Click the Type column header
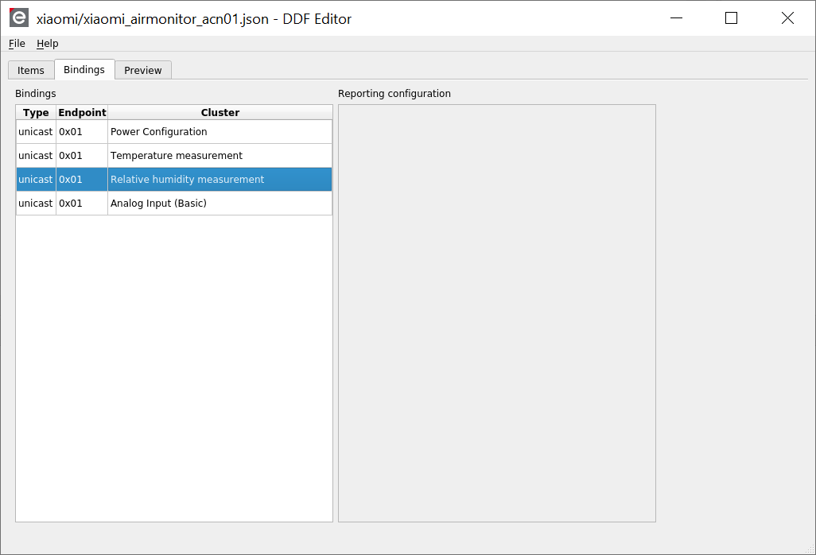The height and width of the screenshot is (555, 816). point(36,113)
